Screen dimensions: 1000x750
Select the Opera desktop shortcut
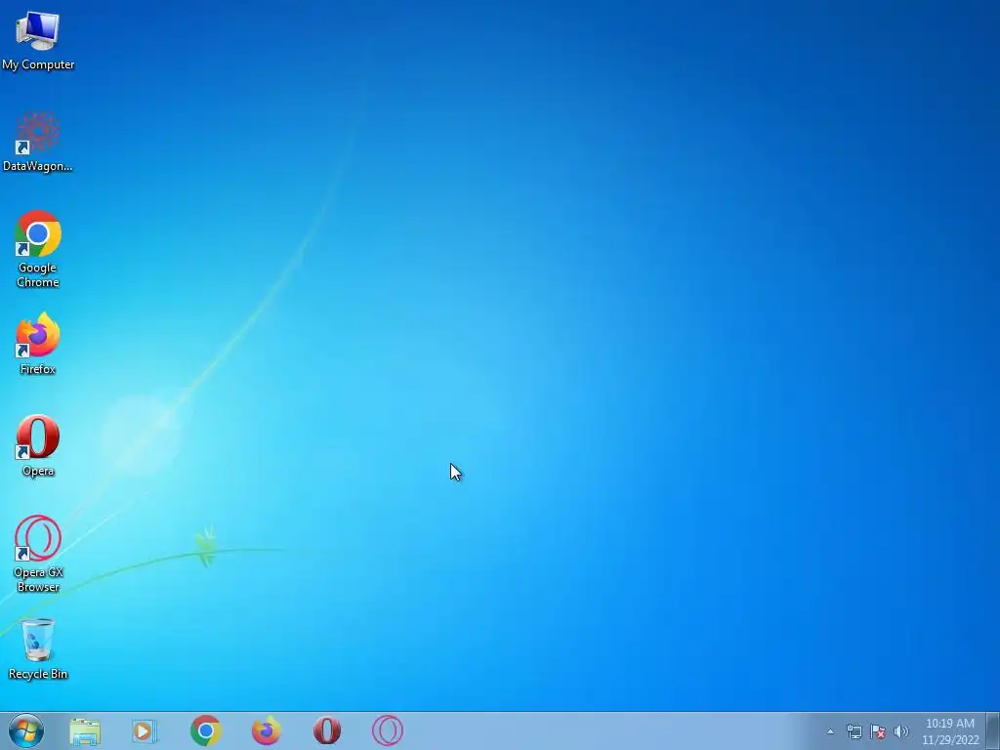click(x=38, y=445)
